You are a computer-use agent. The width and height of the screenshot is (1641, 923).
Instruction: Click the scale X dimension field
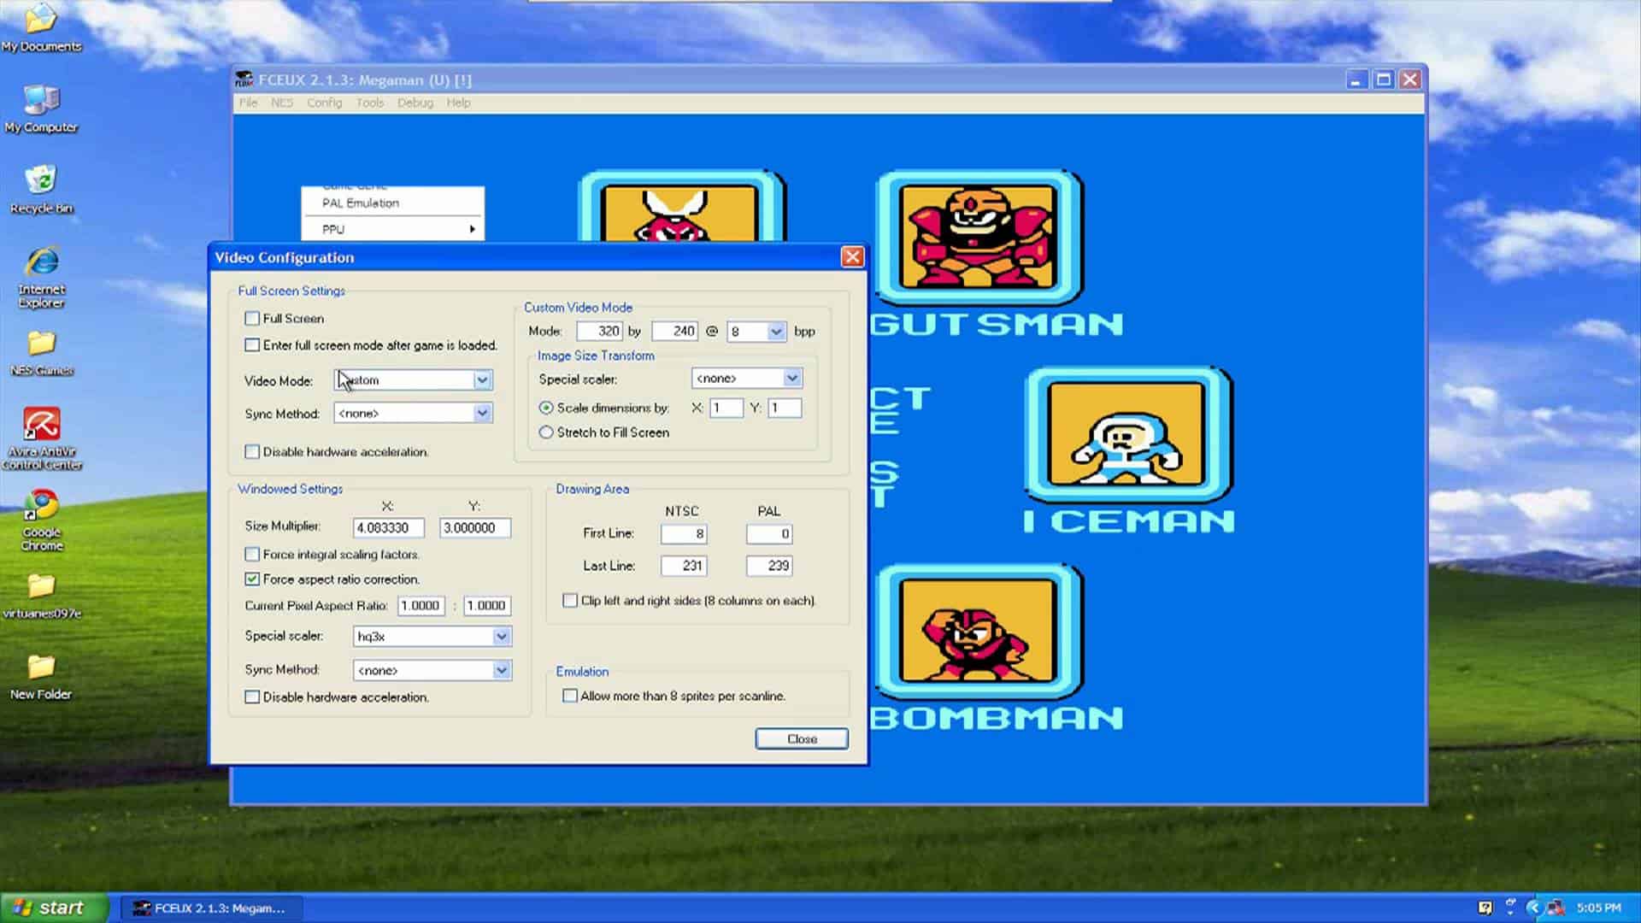click(x=726, y=408)
